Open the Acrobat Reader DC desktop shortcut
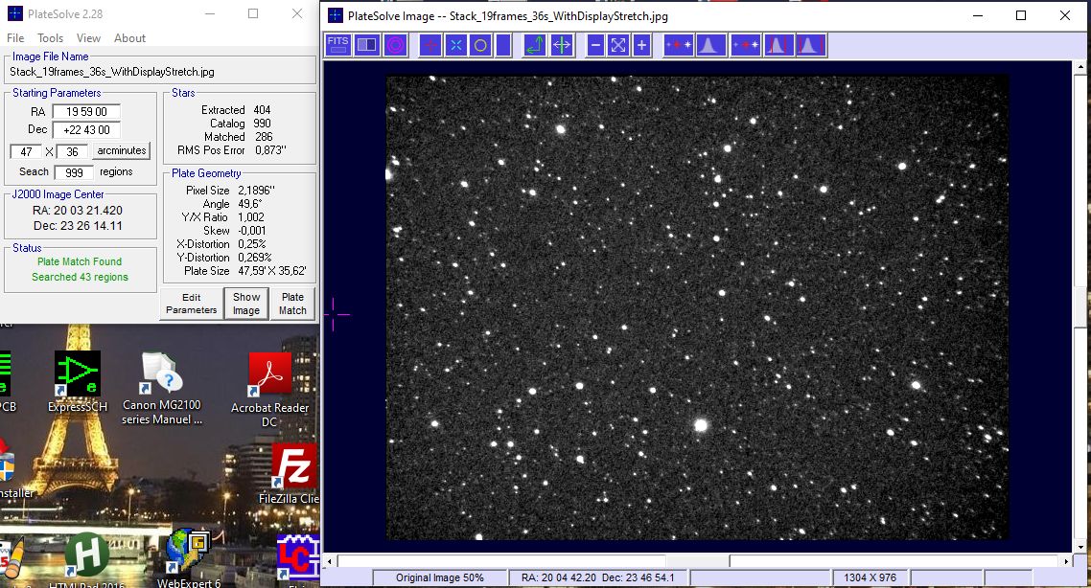 (x=270, y=389)
